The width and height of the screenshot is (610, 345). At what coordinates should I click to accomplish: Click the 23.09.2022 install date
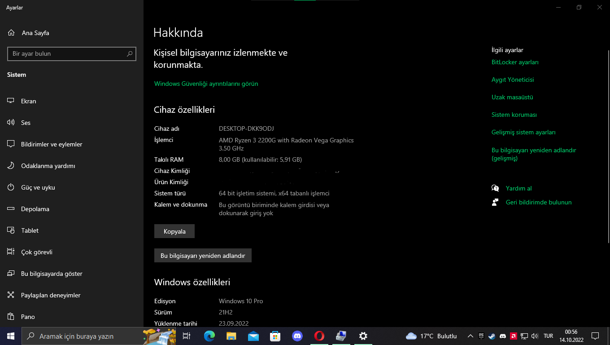pyautogui.click(x=234, y=323)
